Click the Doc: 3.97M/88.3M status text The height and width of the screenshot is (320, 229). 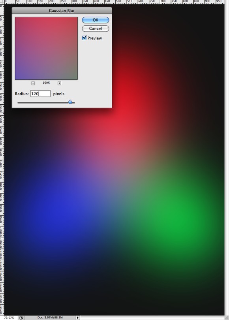click(50, 317)
